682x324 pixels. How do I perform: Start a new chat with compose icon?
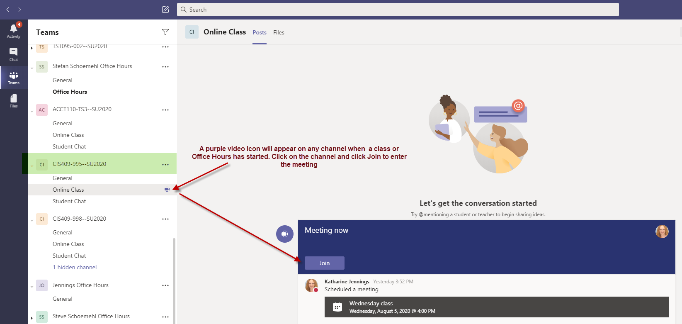tap(165, 9)
